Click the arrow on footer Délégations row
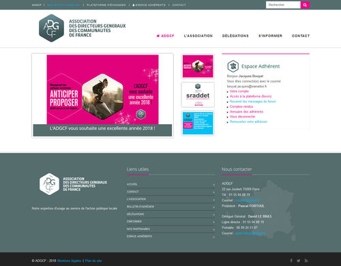Viewport: 341px width, 266px height. click(213, 215)
